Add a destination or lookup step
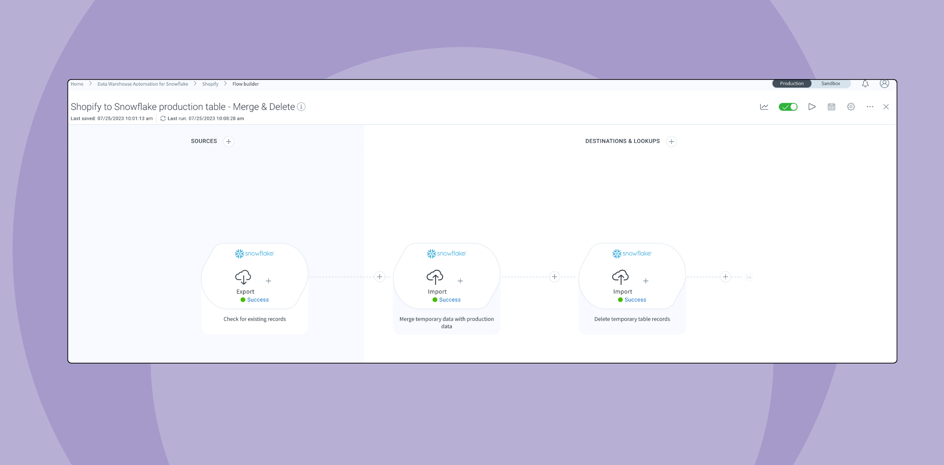This screenshot has height=465, width=944. (672, 142)
